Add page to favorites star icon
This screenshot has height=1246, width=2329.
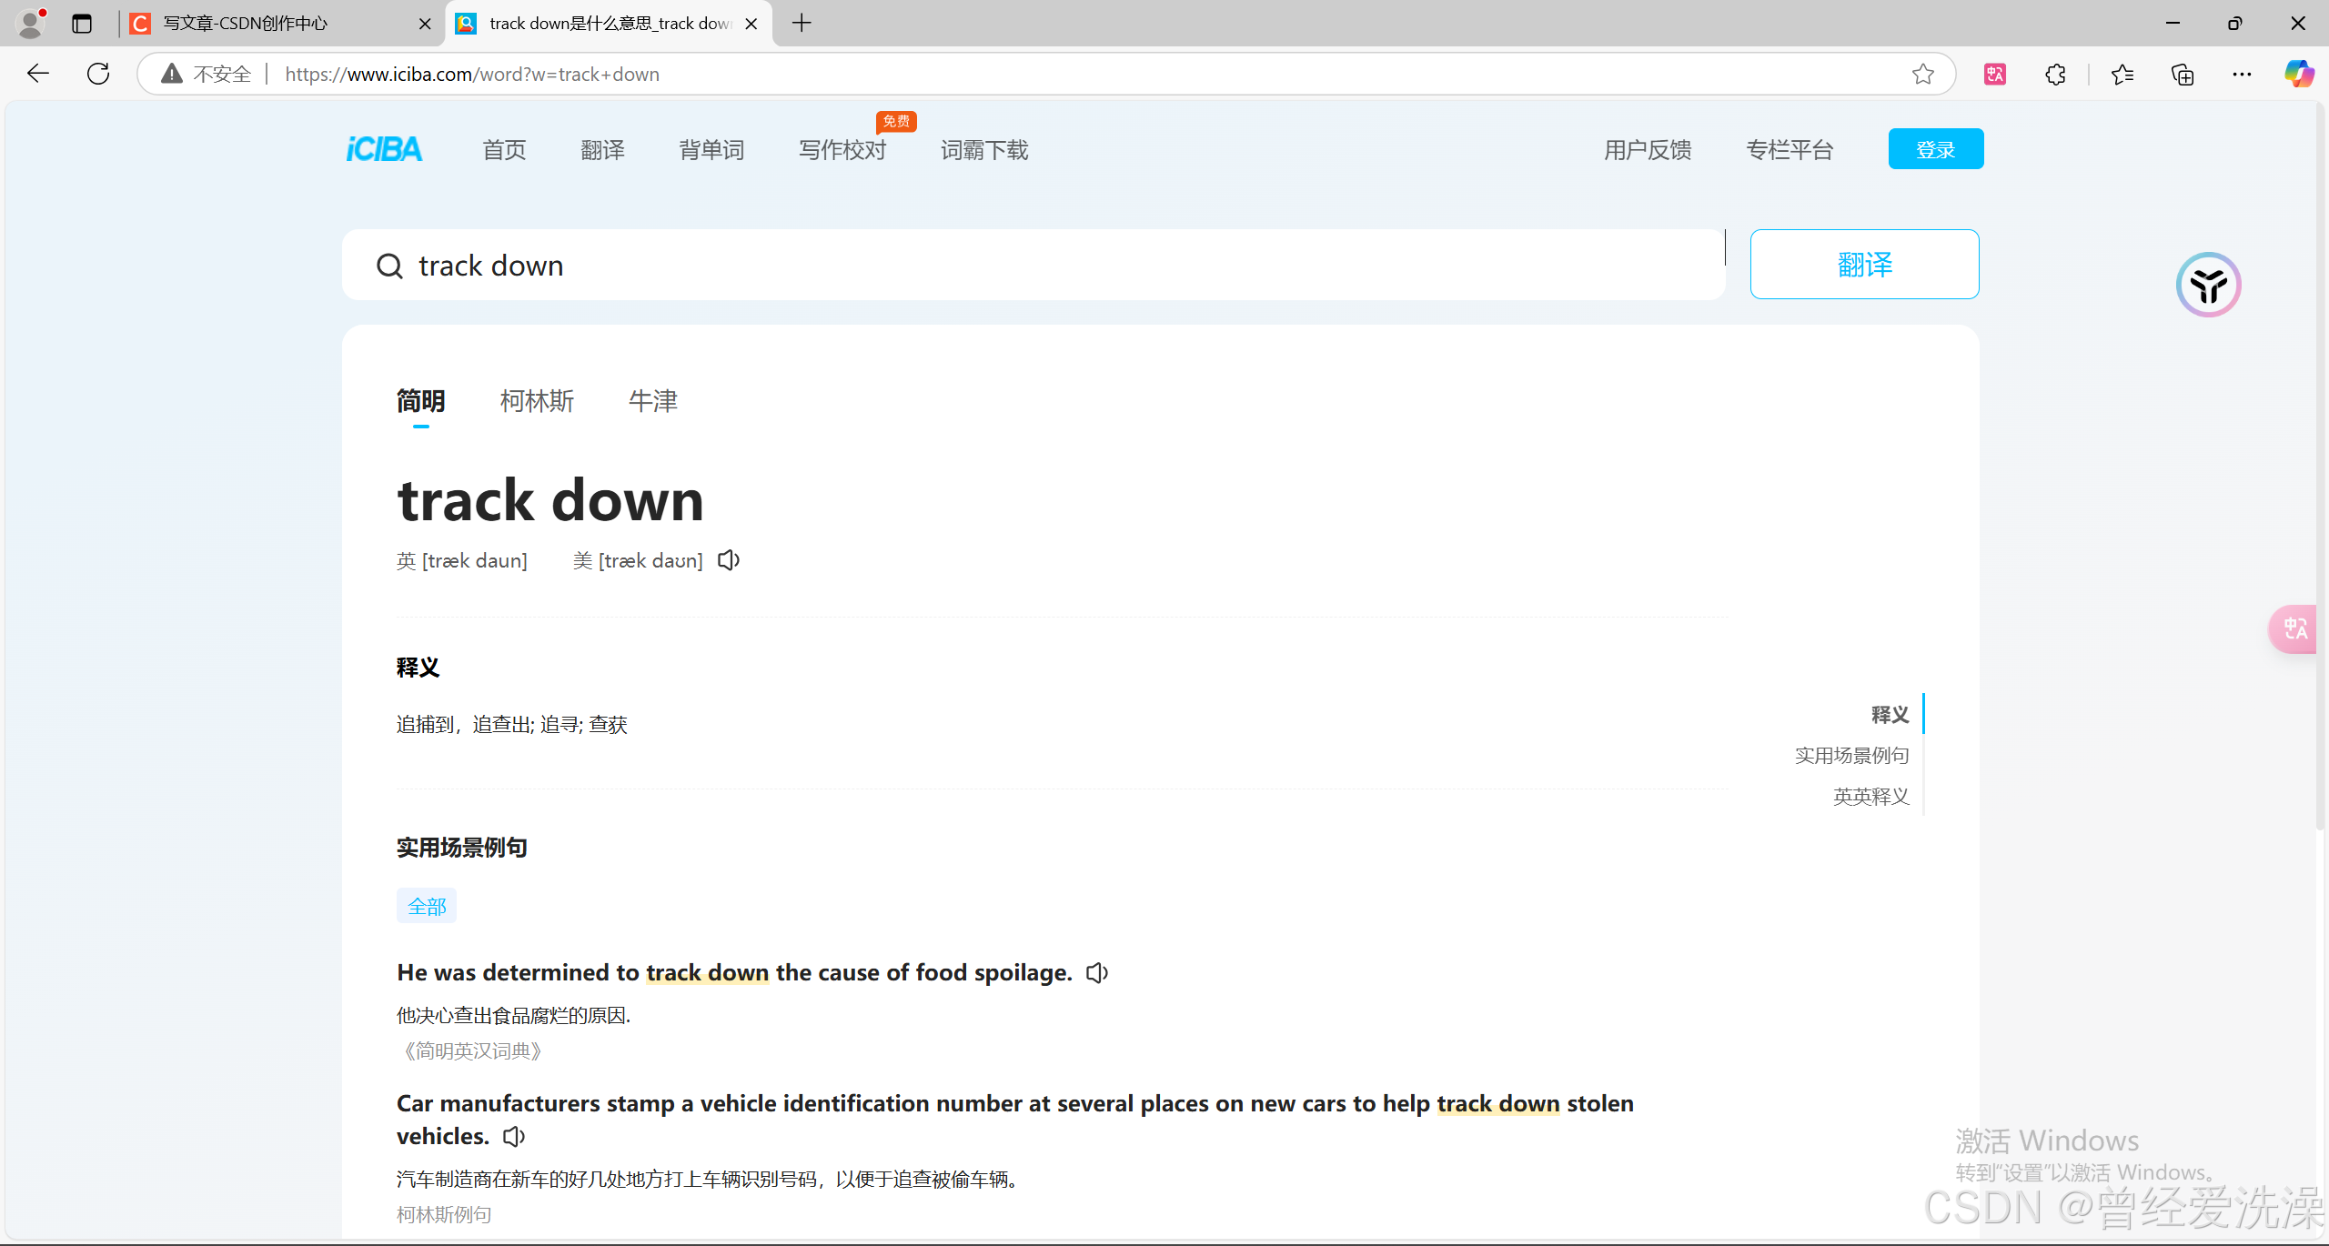pyautogui.click(x=1922, y=75)
